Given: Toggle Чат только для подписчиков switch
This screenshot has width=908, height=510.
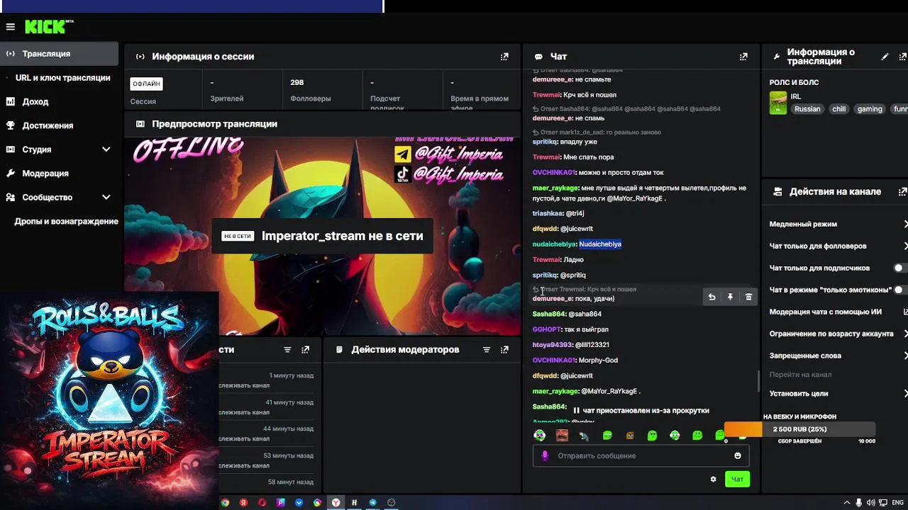Looking at the screenshot, I should pos(901,268).
